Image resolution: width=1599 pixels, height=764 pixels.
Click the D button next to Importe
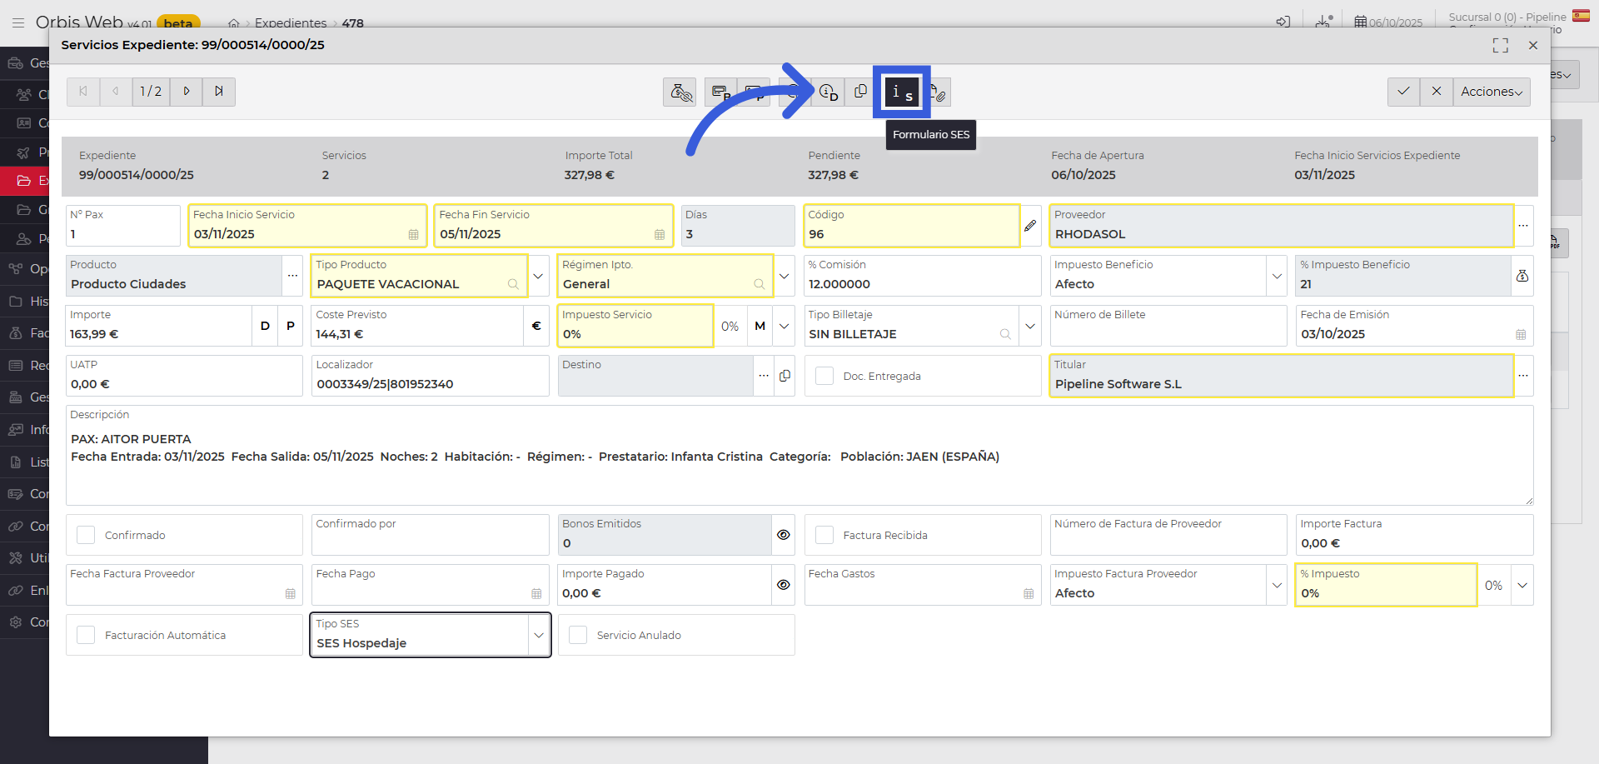265,326
